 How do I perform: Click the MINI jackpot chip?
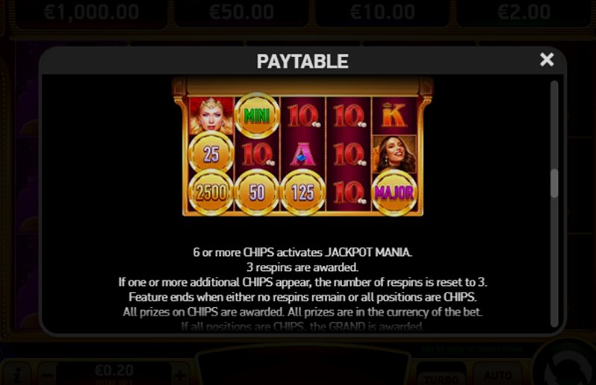(x=257, y=116)
